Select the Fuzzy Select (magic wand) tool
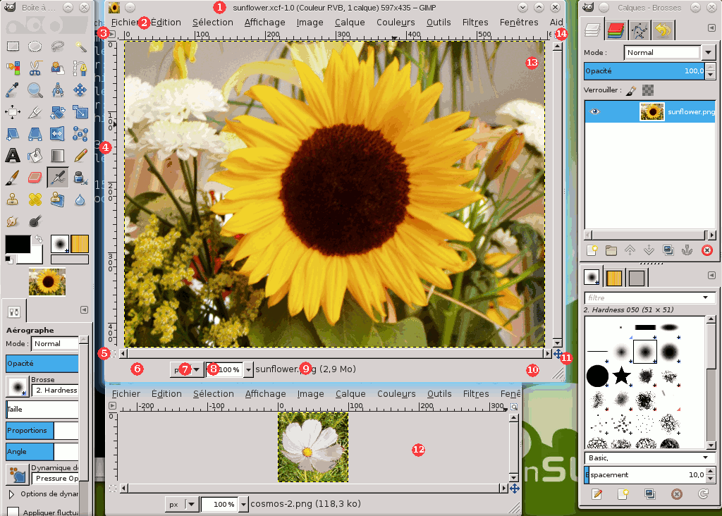722x516 pixels. tap(80, 47)
